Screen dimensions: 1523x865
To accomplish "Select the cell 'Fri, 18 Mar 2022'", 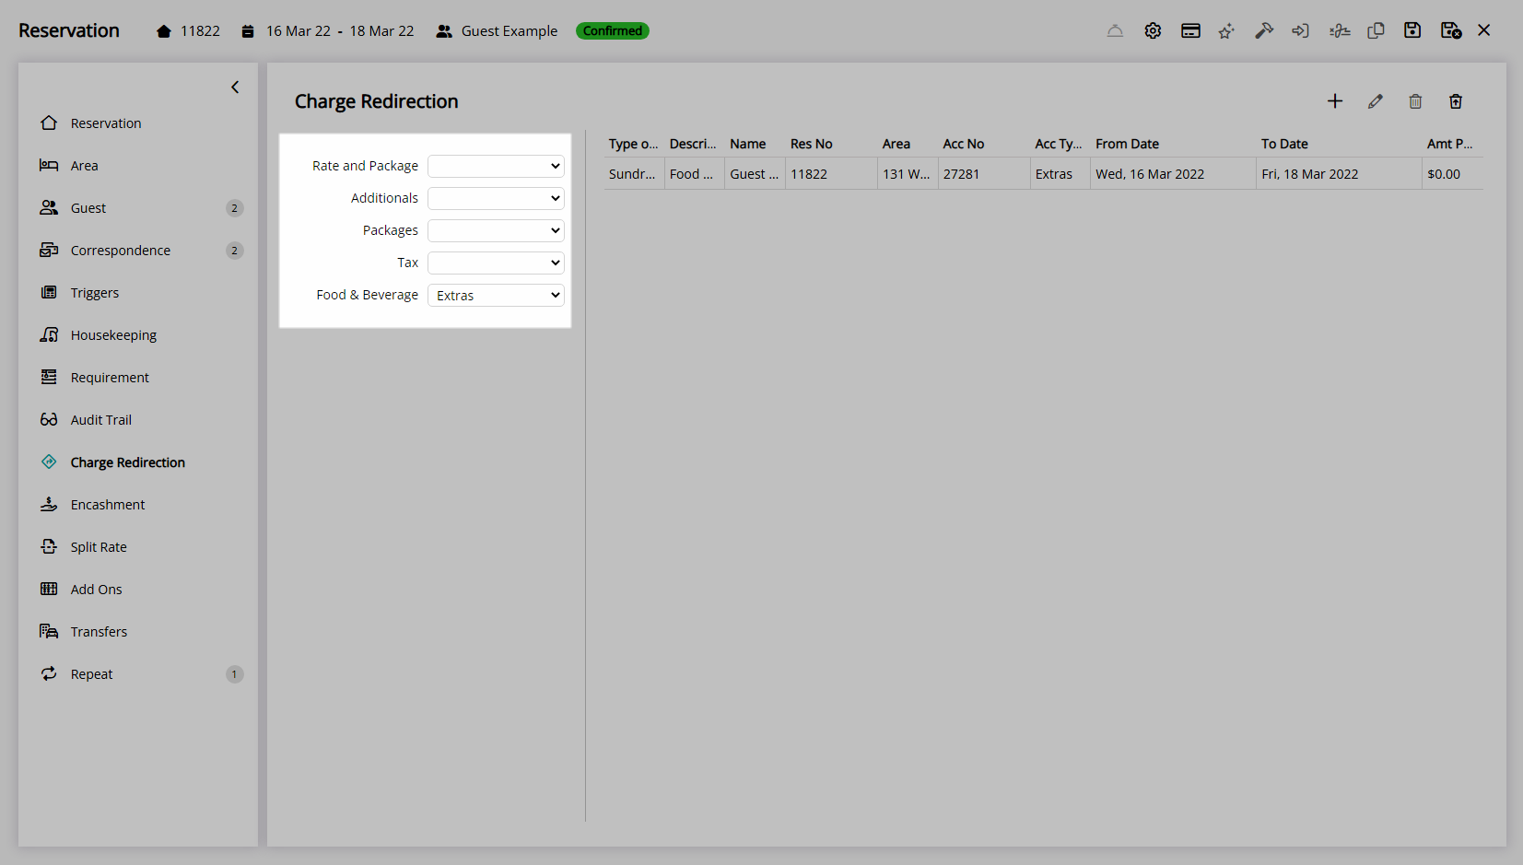I will pyautogui.click(x=1339, y=174).
